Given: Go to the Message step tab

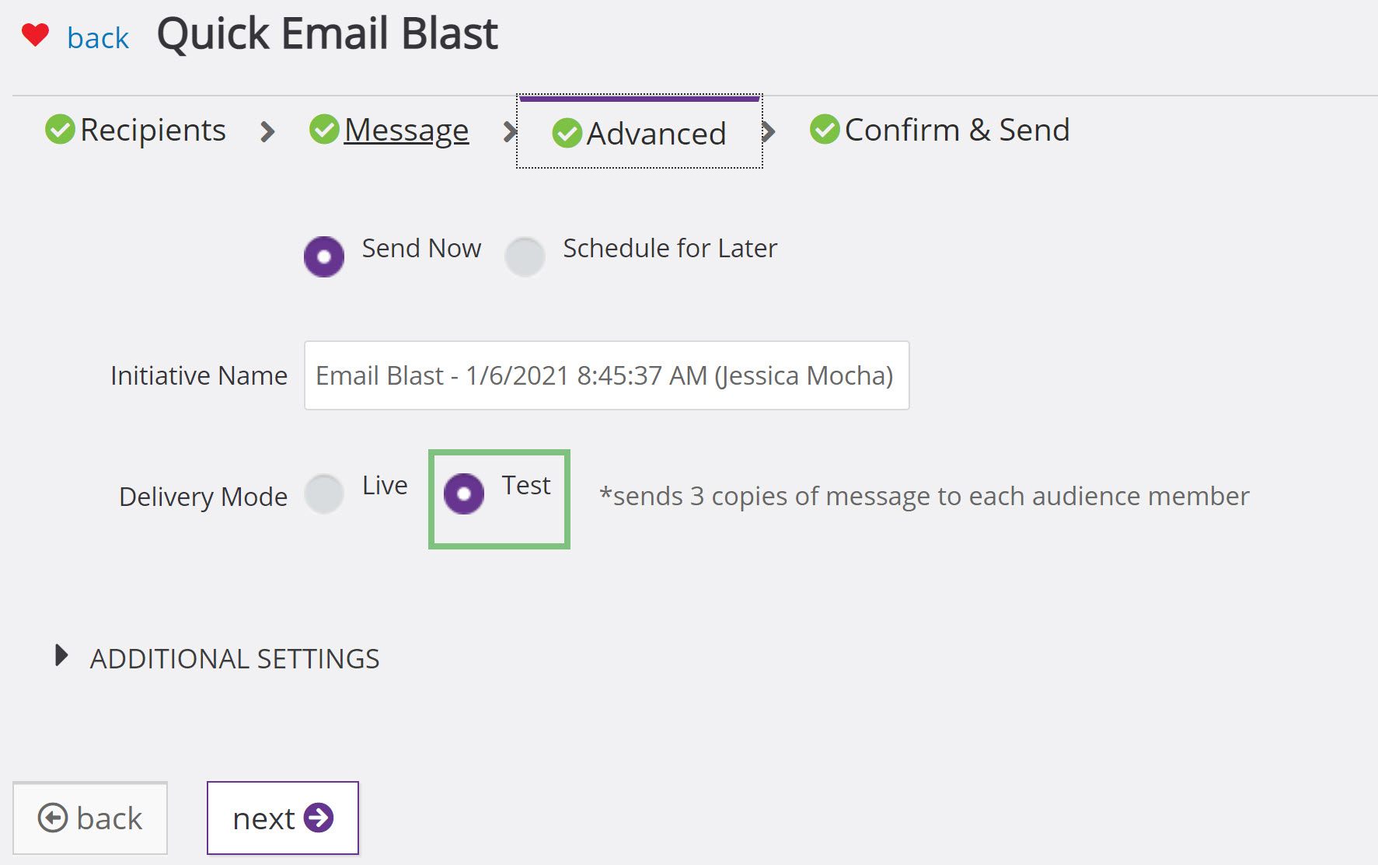Looking at the screenshot, I should pos(406,130).
